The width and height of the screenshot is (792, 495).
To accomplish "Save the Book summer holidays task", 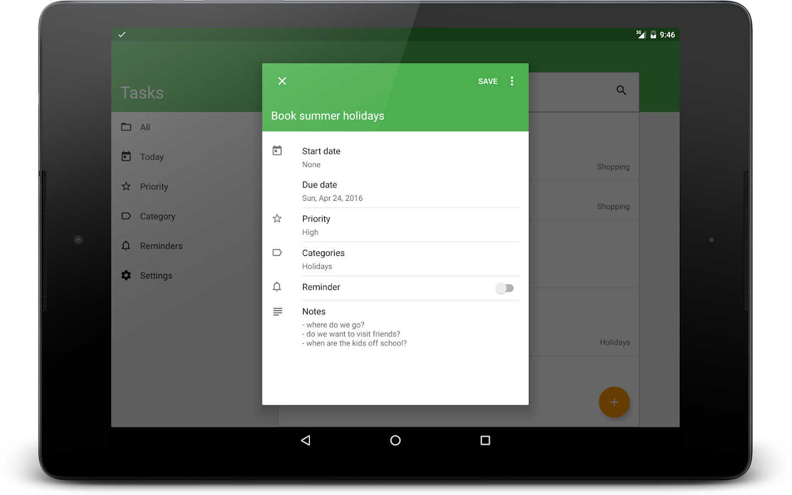I will point(488,81).
